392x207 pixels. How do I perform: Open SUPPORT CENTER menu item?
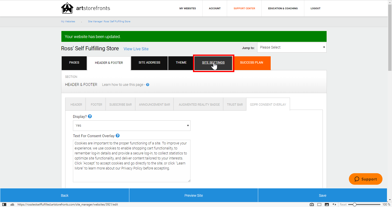click(x=244, y=9)
